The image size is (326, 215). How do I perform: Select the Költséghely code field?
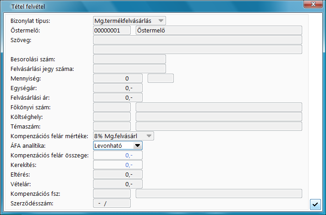(x=111, y=117)
